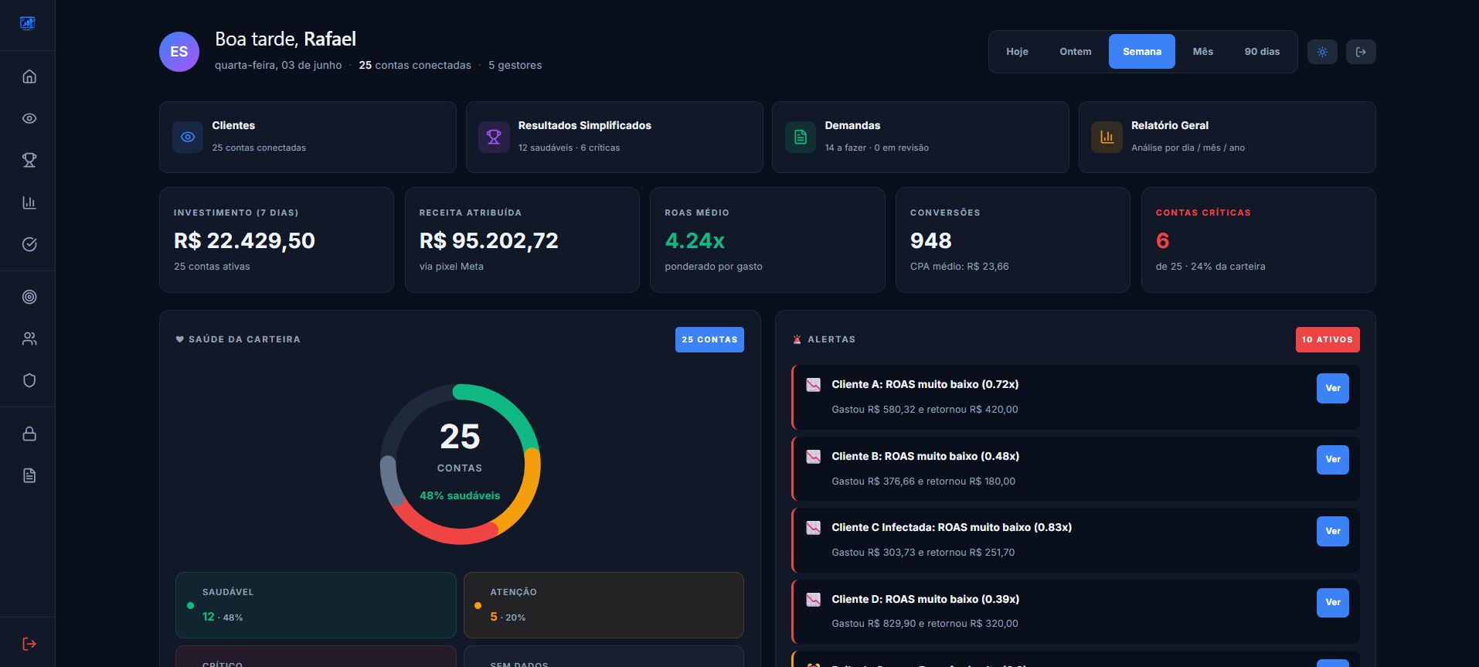Open the Relatório Geral card
Screen dimensions: 1479x667
pos(1227,137)
